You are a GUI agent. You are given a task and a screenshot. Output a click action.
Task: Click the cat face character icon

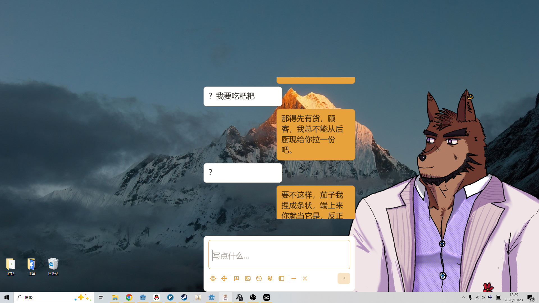coord(270,278)
